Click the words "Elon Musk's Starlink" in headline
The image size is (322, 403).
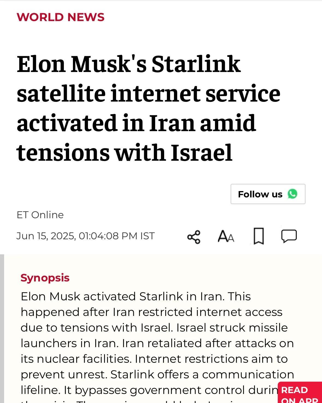tap(129, 64)
